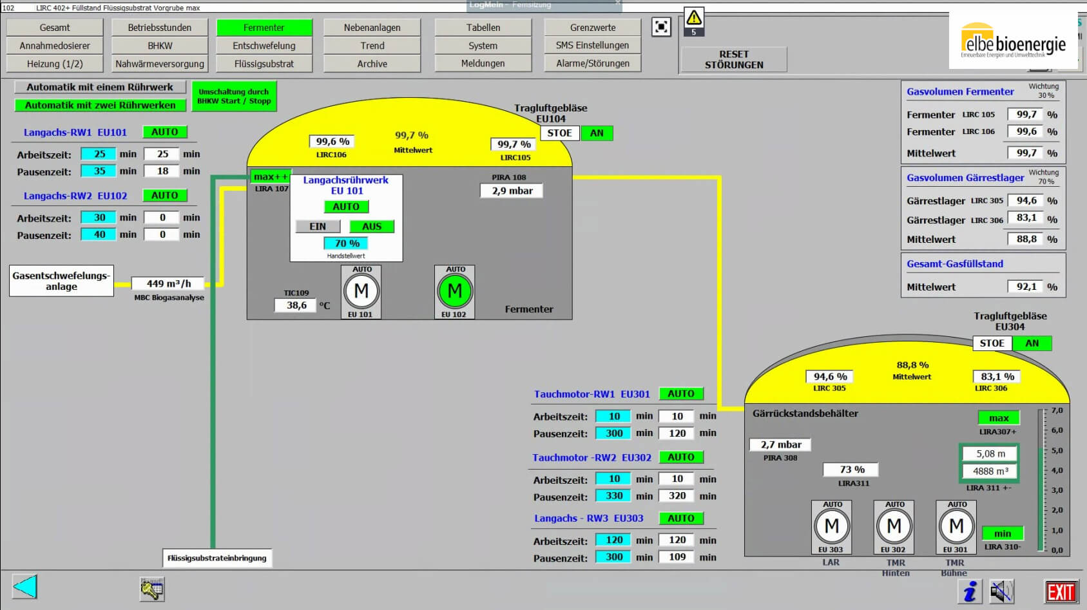Open the Nebenanlagen page
The width and height of the screenshot is (1087, 610).
(x=372, y=28)
